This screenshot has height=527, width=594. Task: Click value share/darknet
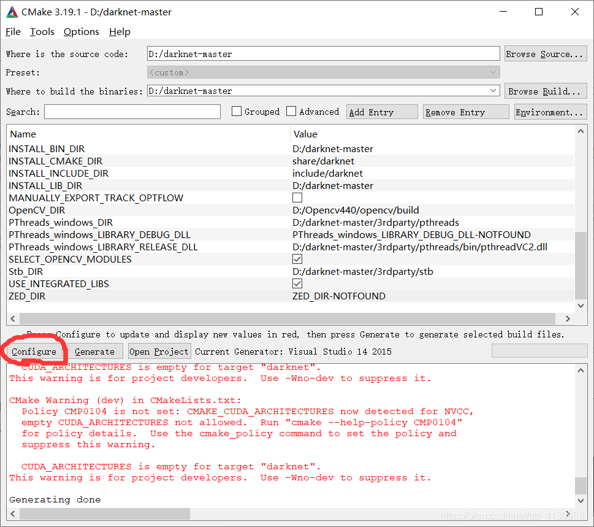click(323, 161)
